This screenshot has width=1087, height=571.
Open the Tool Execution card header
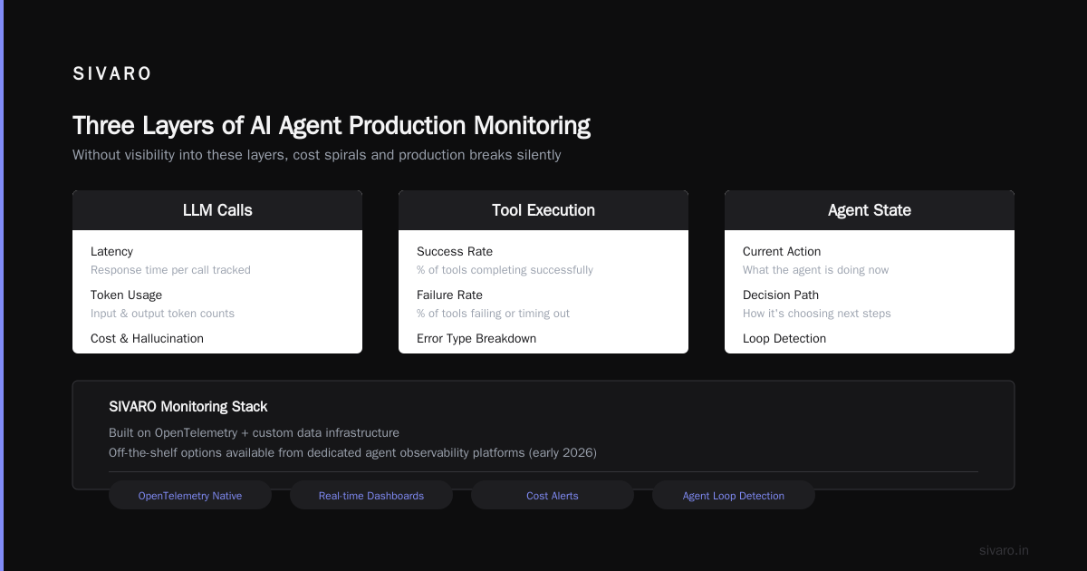[x=543, y=210]
